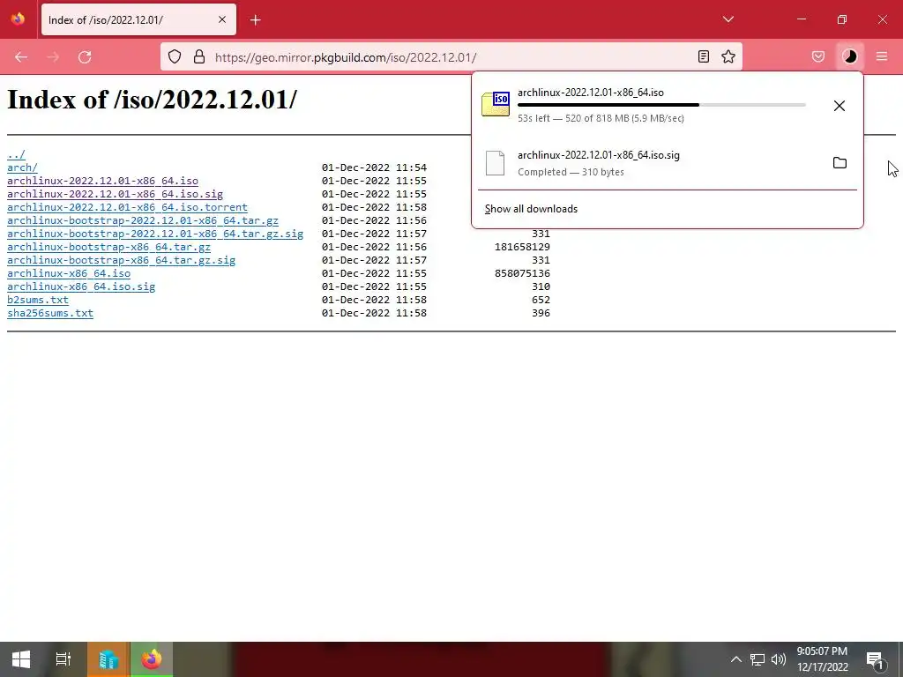Click the file size value 652

541,300
